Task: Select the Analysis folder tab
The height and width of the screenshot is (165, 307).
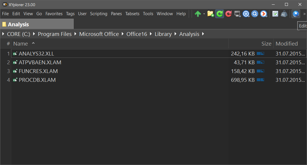Action: coord(37,24)
